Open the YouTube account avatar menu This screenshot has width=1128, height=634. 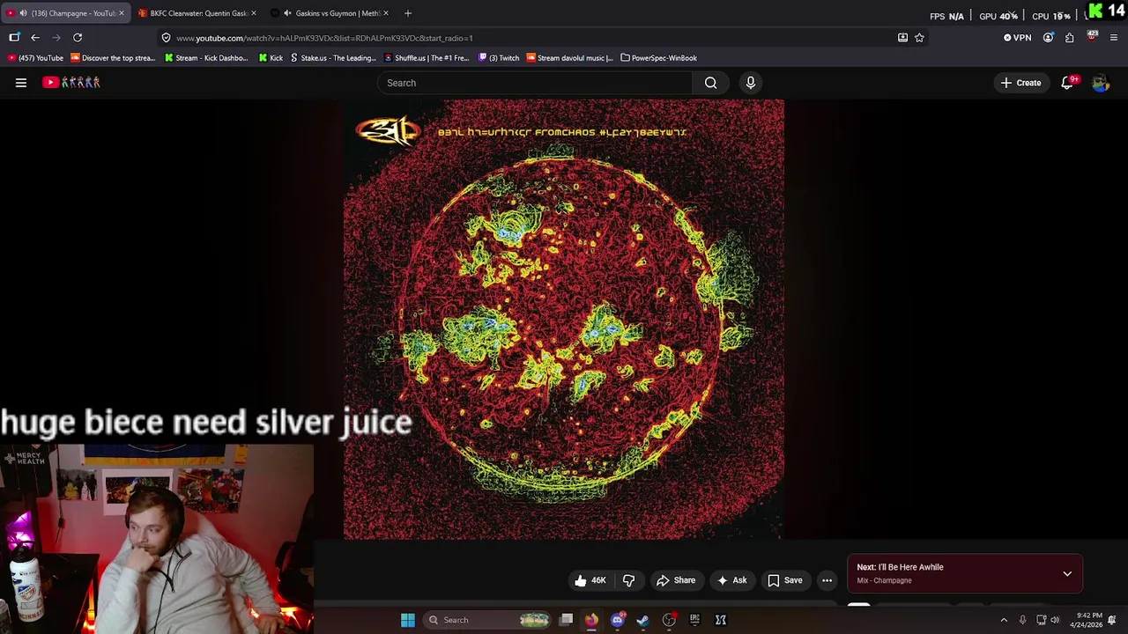[1100, 83]
